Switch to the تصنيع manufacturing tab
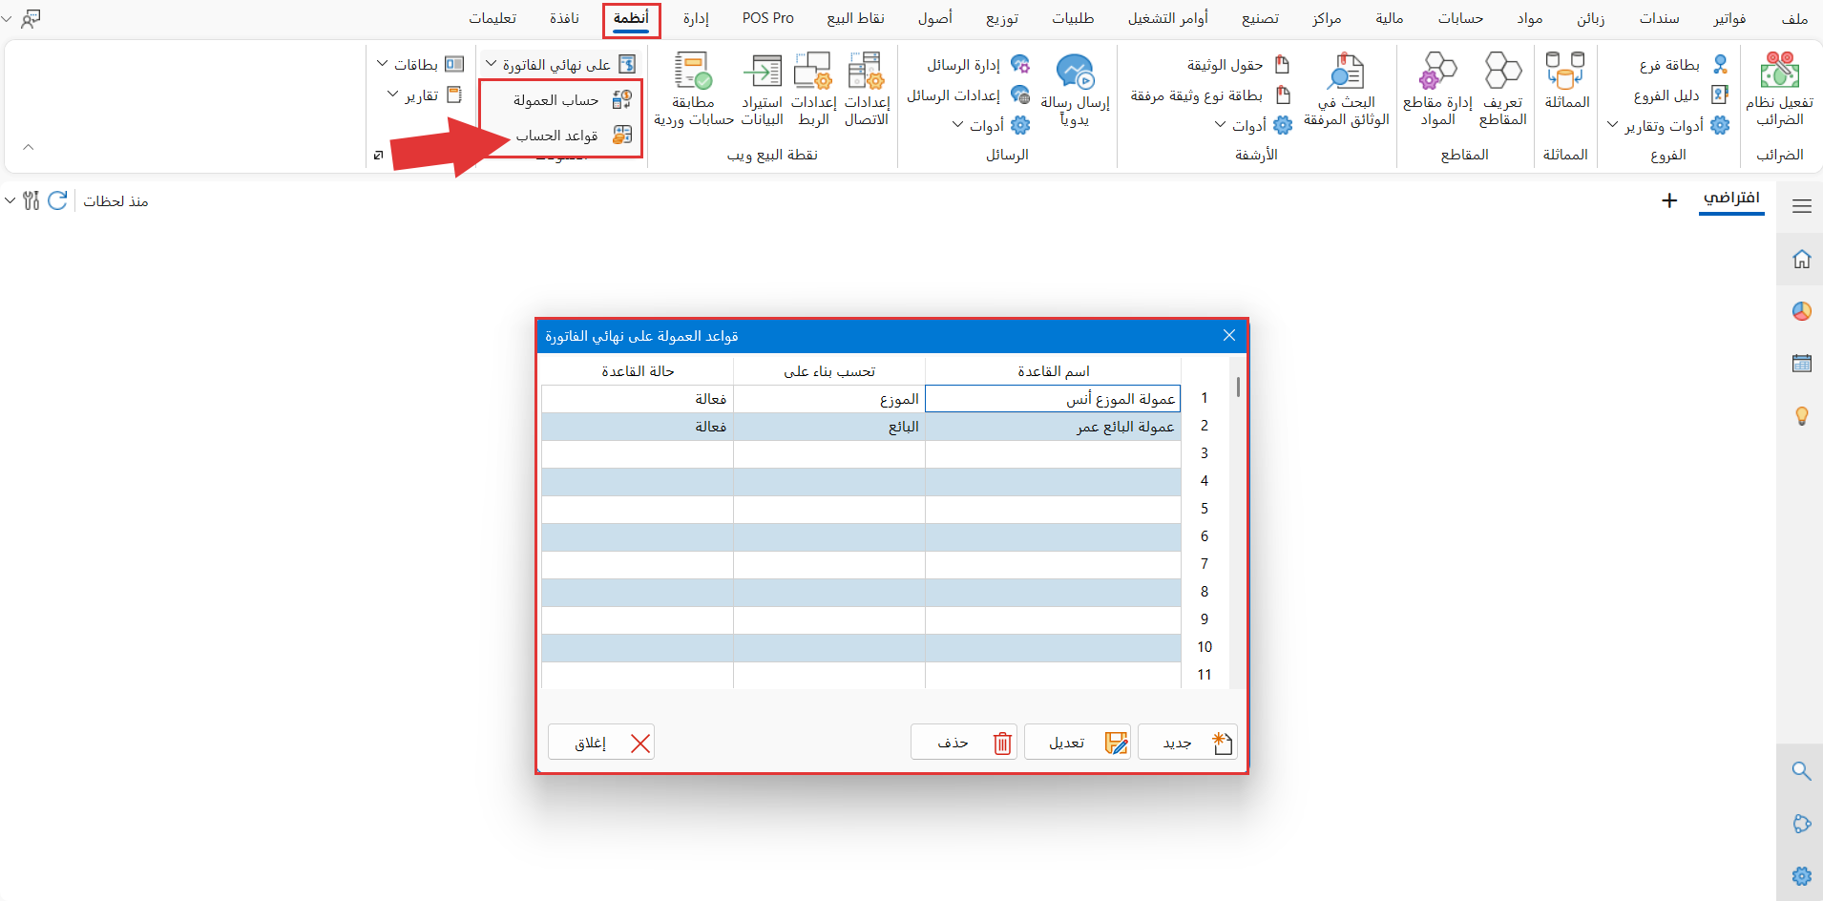The image size is (1823, 901). coord(1260,18)
